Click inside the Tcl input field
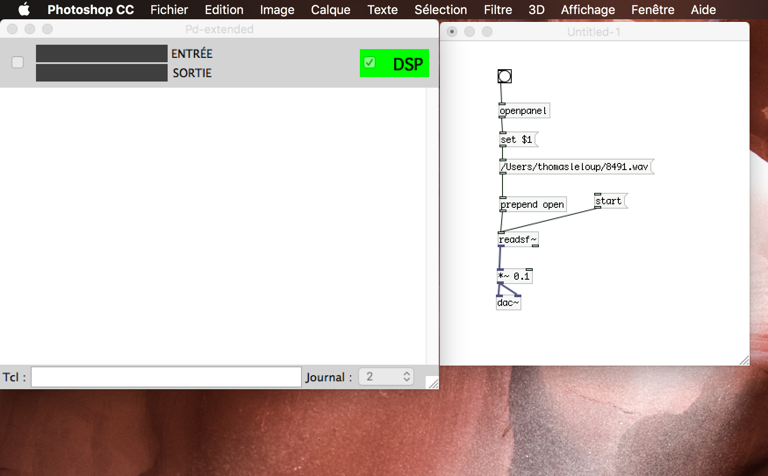Viewport: 768px width, 476px height. (166, 377)
